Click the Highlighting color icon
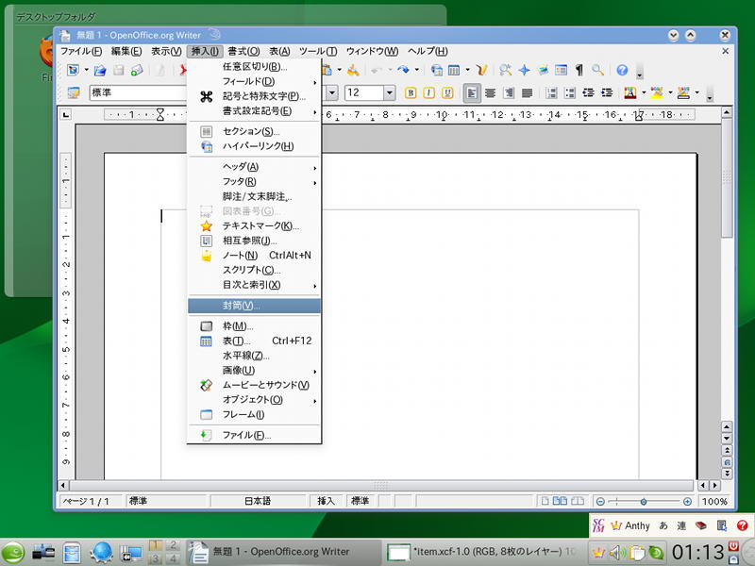 pos(657,92)
